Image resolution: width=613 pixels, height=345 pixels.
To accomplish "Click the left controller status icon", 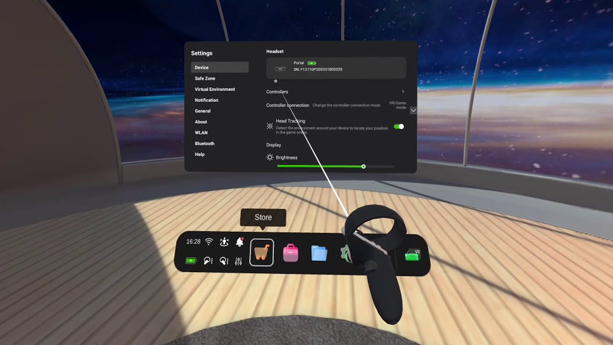I will [208, 261].
